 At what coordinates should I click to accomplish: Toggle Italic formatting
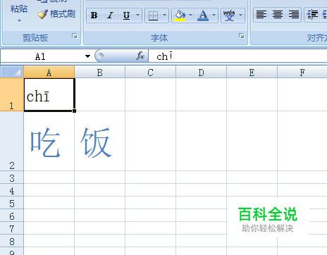tap(110, 15)
